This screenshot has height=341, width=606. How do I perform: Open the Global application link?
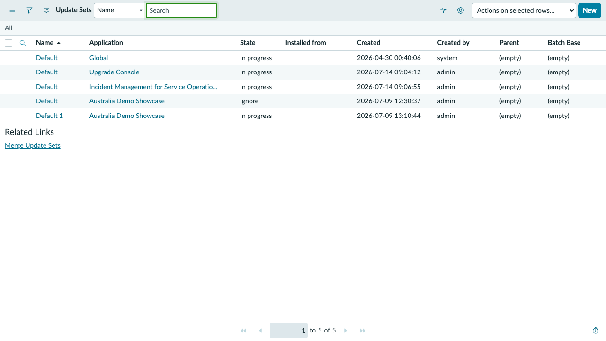(x=98, y=58)
